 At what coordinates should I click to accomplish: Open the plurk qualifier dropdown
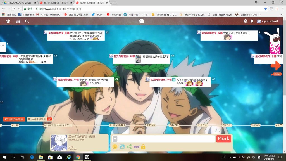click(x=115, y=139)
